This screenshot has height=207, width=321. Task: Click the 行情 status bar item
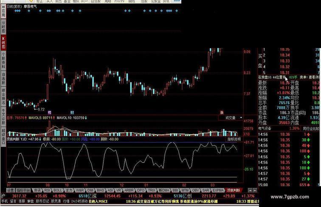[x=66, y=201]
